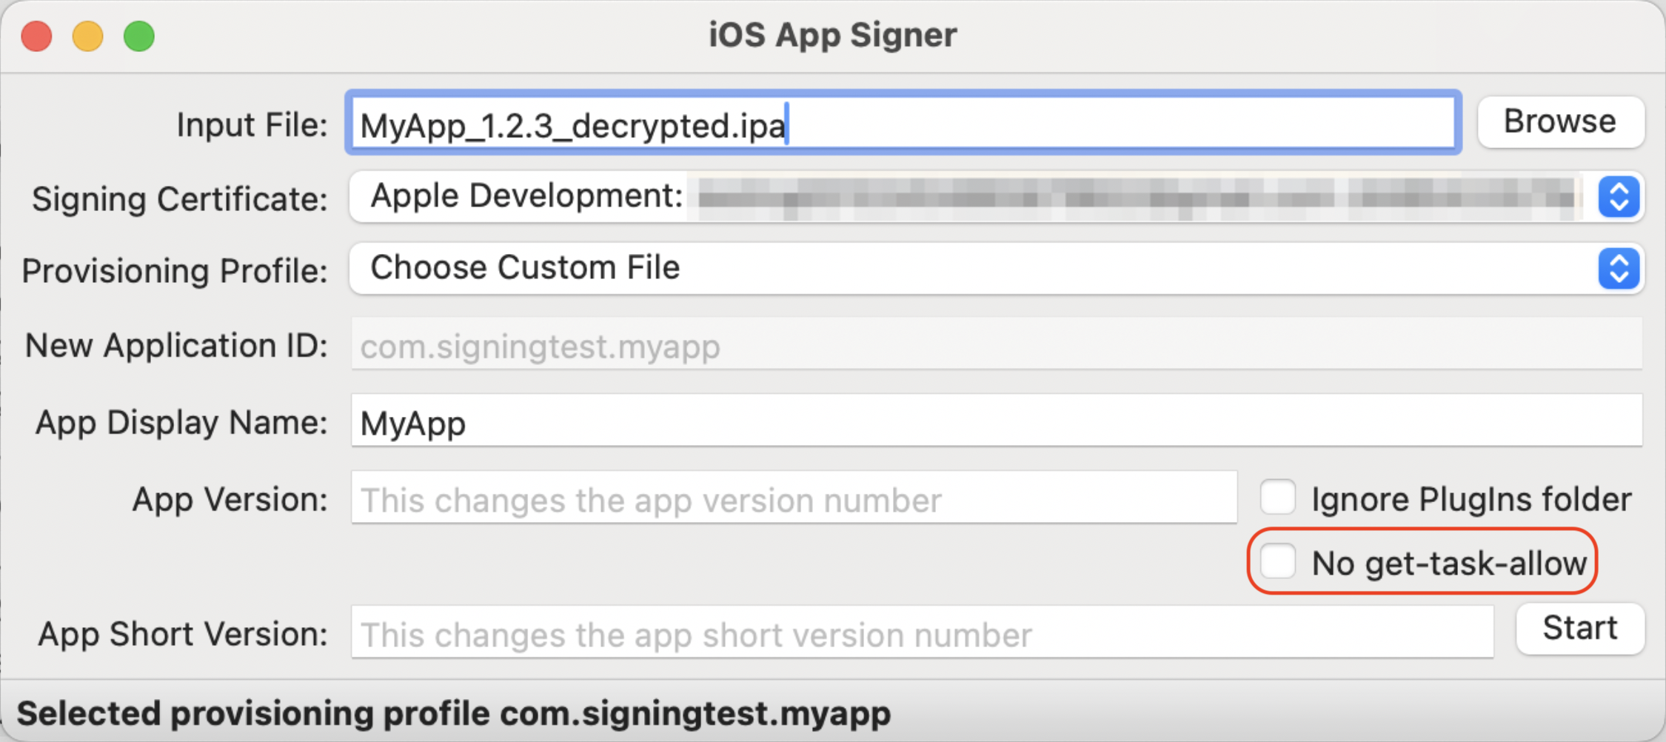The image size is (1666, 742).
Task: Click the Browse button
Action: (1560, 121)
